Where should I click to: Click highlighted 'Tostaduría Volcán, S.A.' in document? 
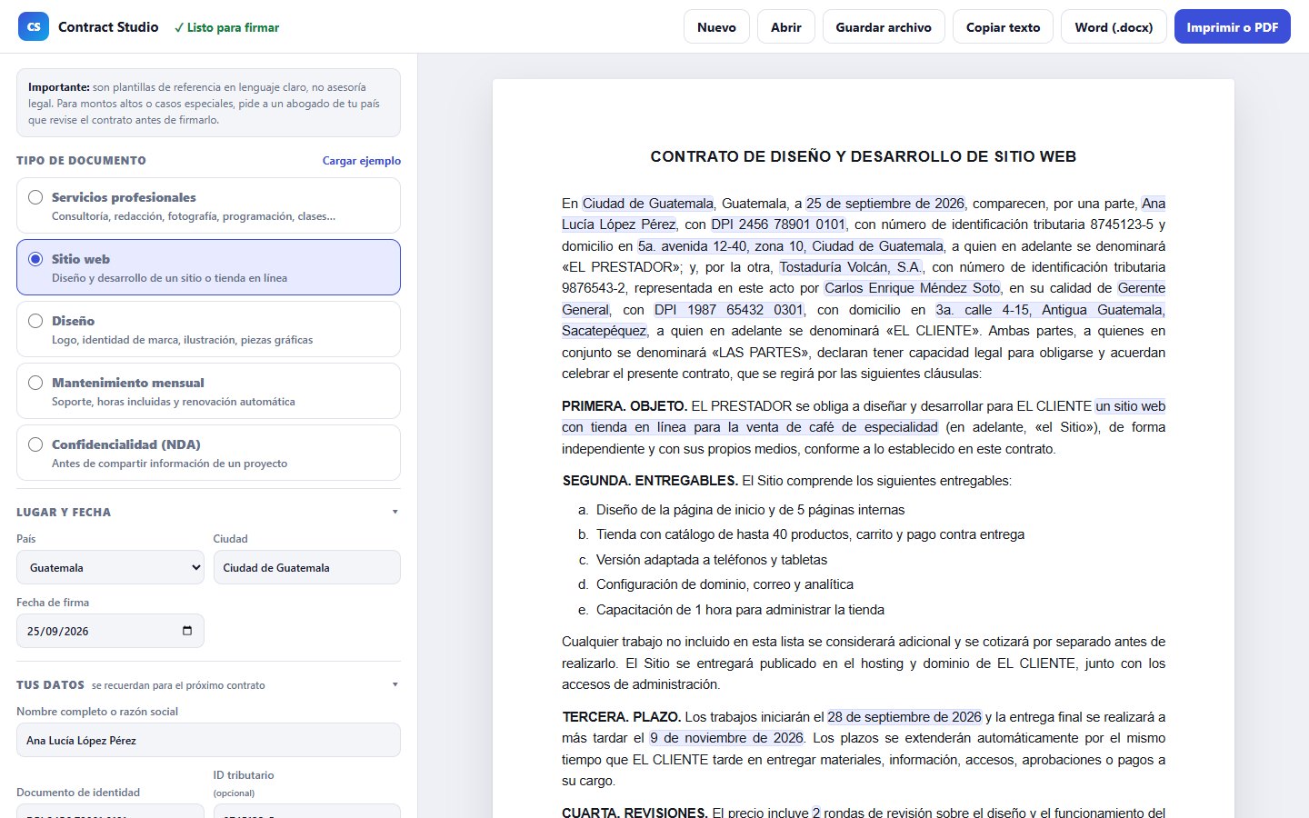pos(852,267)
